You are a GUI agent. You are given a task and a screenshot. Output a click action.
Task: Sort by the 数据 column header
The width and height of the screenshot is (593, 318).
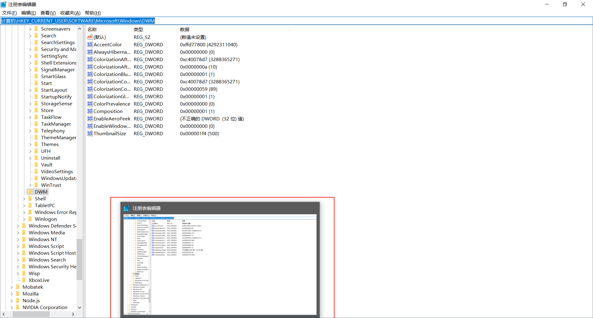[234, 29]
